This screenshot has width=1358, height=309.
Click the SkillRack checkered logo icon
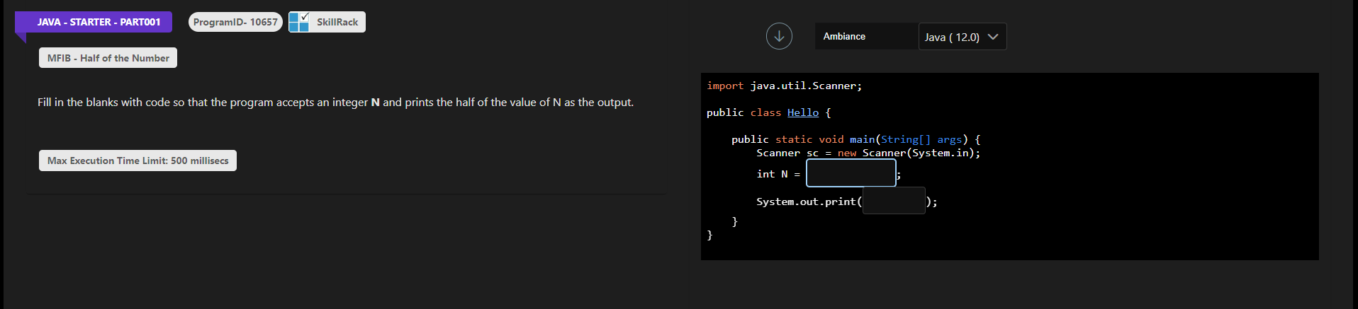(299, 22)
